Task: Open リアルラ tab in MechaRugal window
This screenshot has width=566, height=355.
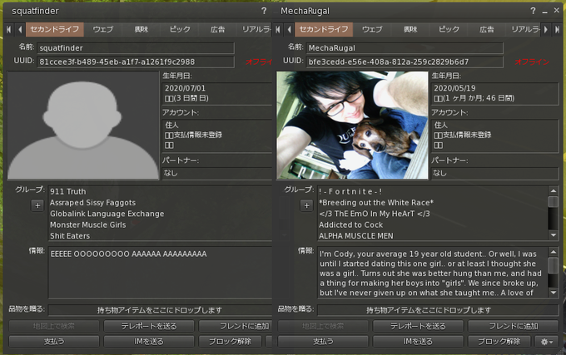Action: pyautogui.click(x=524, y=29)
